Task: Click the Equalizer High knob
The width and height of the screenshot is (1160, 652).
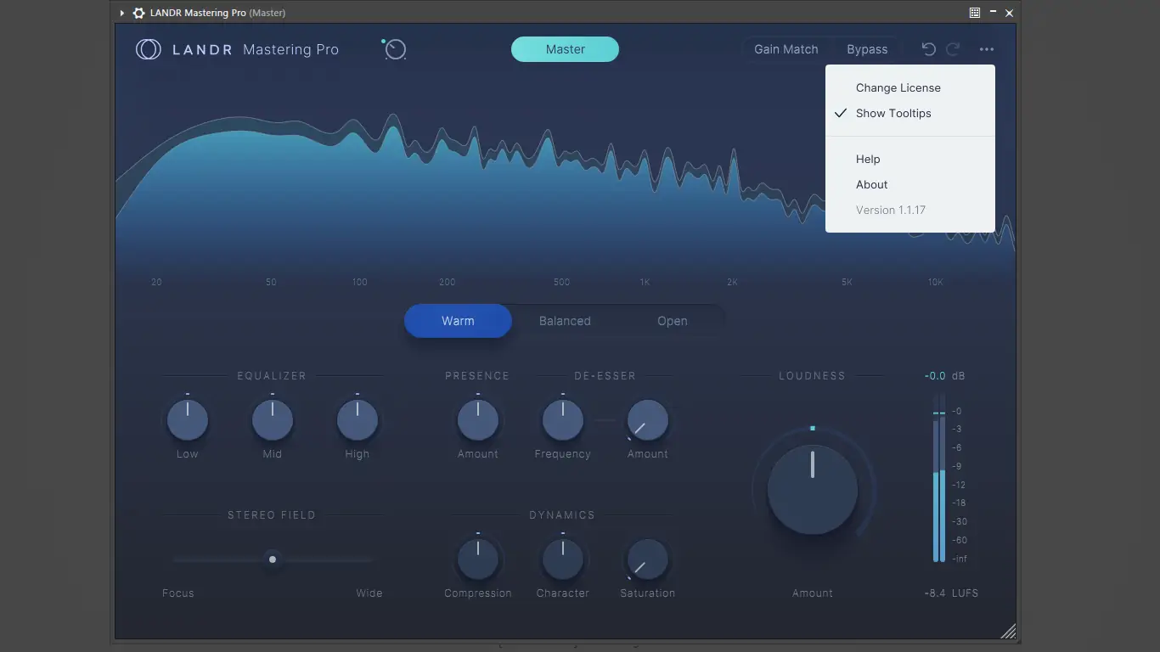Action: coord(358,420)
